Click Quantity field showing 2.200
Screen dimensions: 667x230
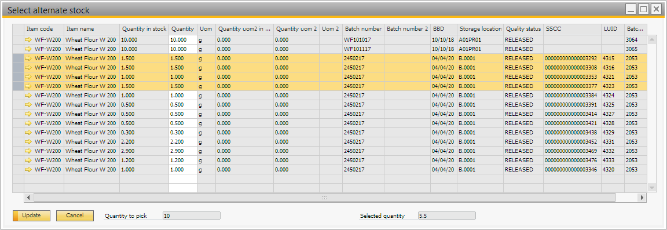(183, 142)
